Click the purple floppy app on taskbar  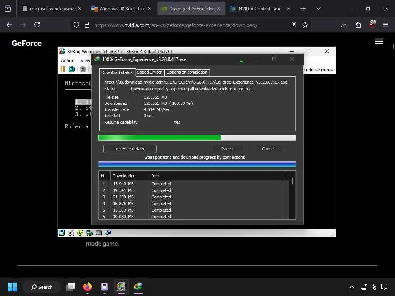click(x=104, y=287)
